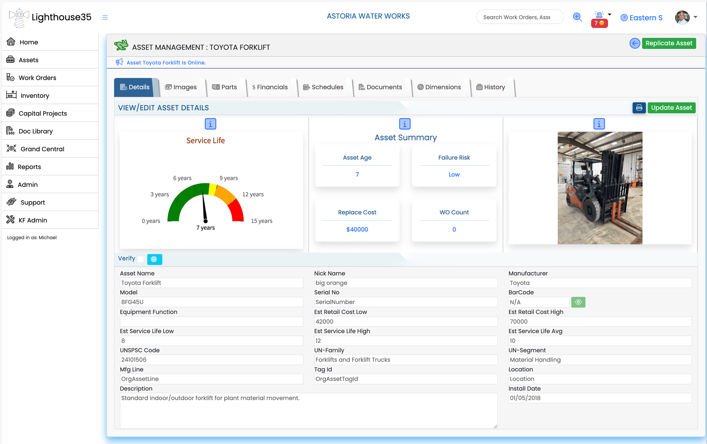
Task: Open KF Admin in sidebar
Action: click(x=50, y=220)
